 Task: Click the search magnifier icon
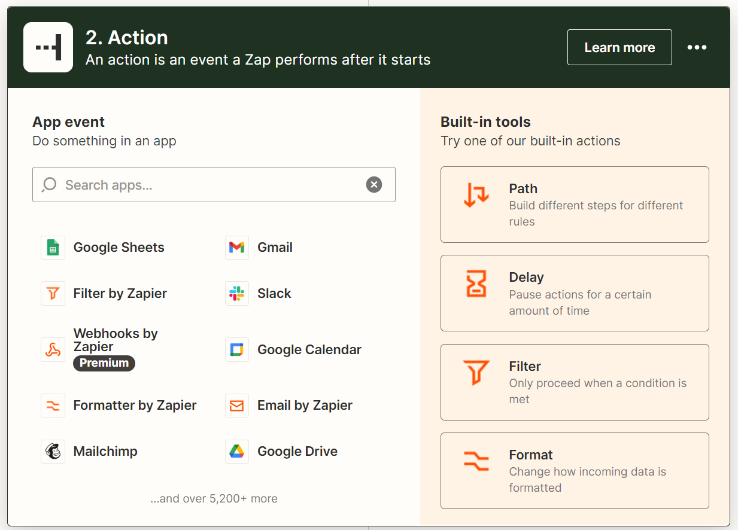click(x=49, y=185)
